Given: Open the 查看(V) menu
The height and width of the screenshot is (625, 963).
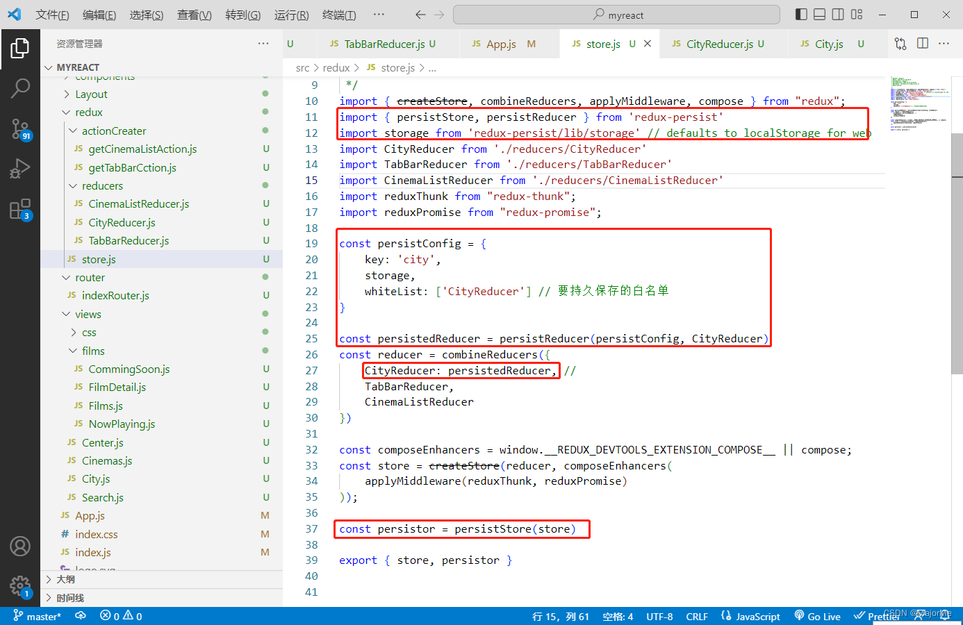Looking at the screenshot, I should (195, 15).
